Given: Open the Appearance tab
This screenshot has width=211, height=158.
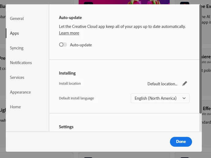Looking at the screenshot, I should tap(20, 92).
